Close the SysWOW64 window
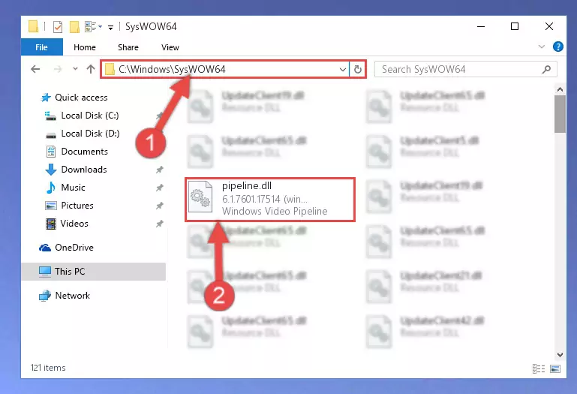The height and width of the screenshot is (394, 577). 549,26
